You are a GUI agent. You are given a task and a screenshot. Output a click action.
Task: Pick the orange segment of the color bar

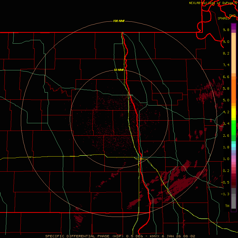point(234,91)
